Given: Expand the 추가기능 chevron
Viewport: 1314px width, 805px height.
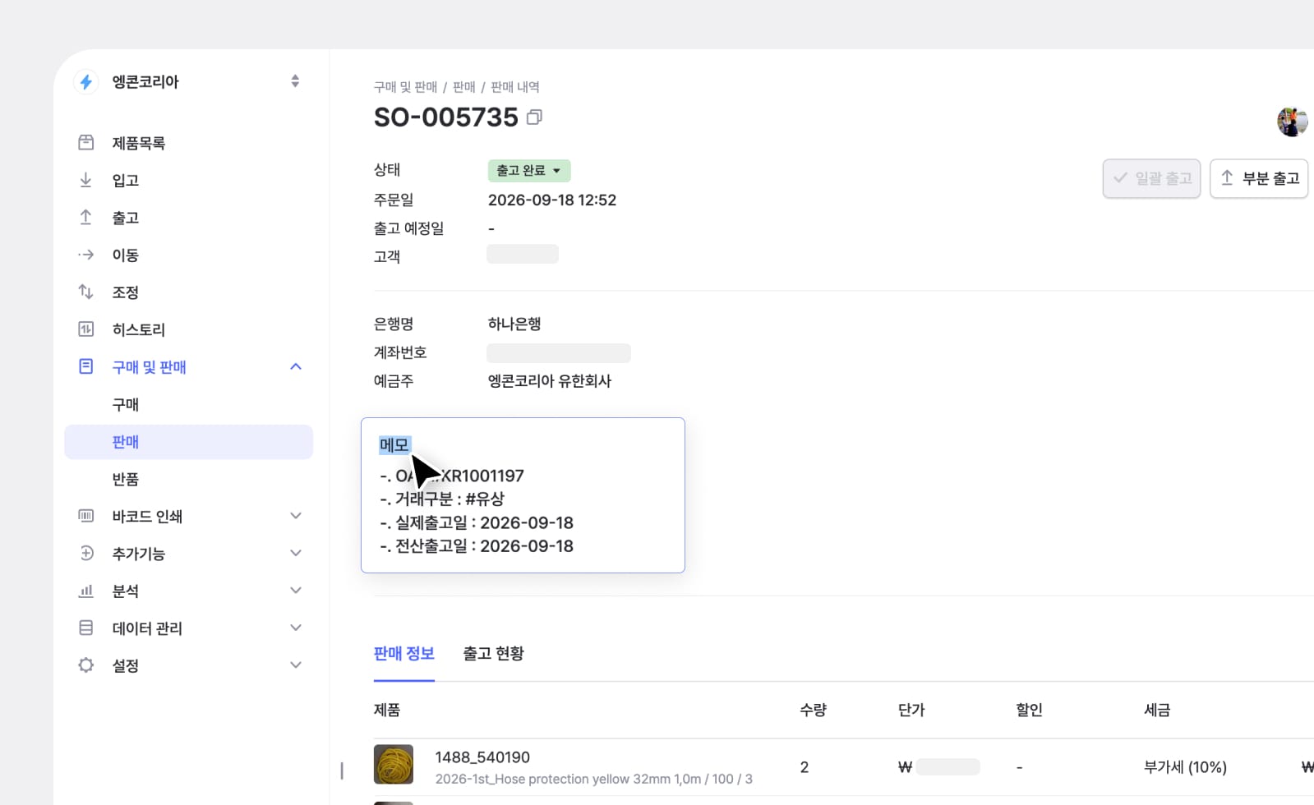Looking at the screenshot, I should pyautogui.click(x=296, y=553).
